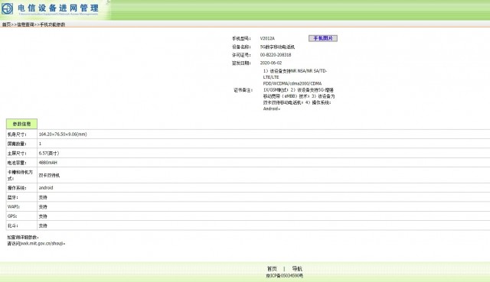The height and width of the screenshot is (282, 490).
Task: Click the 机身尺寸 row label
Action: 17,135
